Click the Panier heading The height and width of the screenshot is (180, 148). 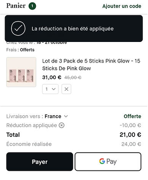pos(16,6)
